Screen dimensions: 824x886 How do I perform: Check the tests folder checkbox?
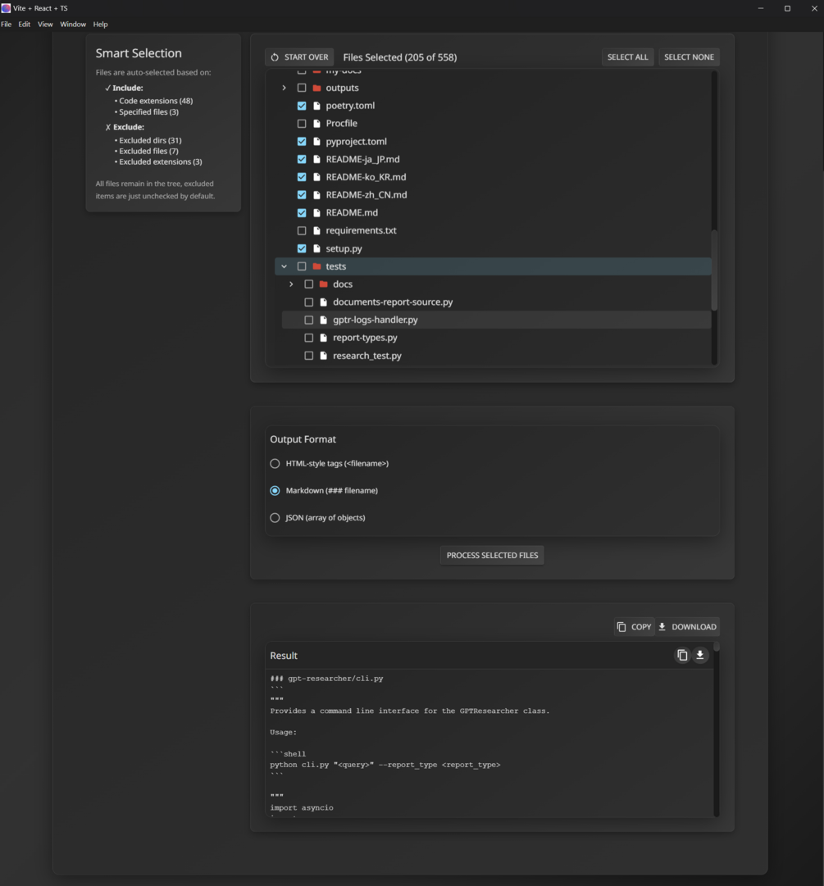302,266
